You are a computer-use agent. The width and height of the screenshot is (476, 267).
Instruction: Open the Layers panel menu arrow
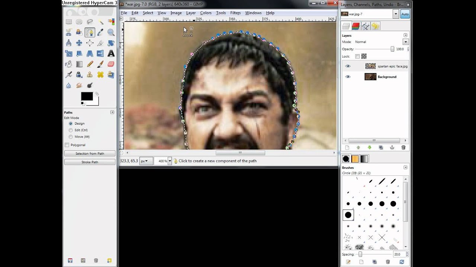pyautogui.click(x=405, y=36)
